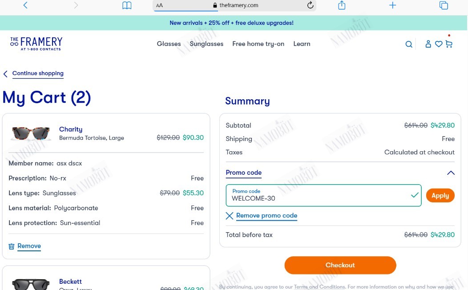This screenshot has width=468, height=290.
Task: Click the Promo code heading link
Action: point(243,173)
